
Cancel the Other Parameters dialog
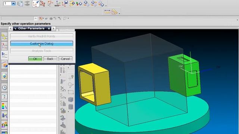click(65, 59)
